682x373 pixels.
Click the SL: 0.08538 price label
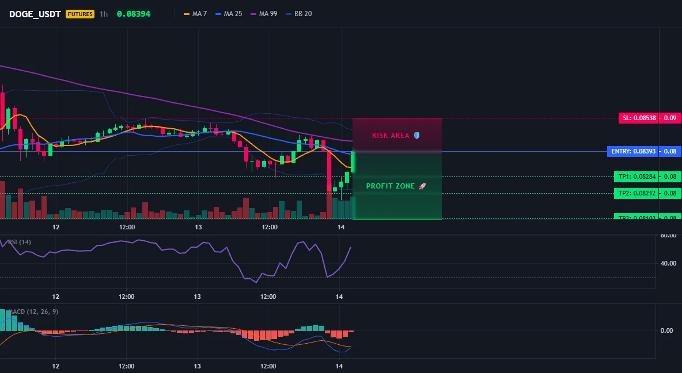point(639,118)
